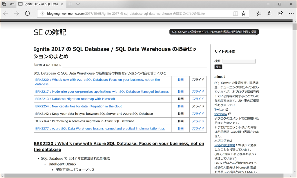The height and width of the screenshot is (178, 297).
Task: Expand tab previews chevron
Action: (x=78, y=4)
